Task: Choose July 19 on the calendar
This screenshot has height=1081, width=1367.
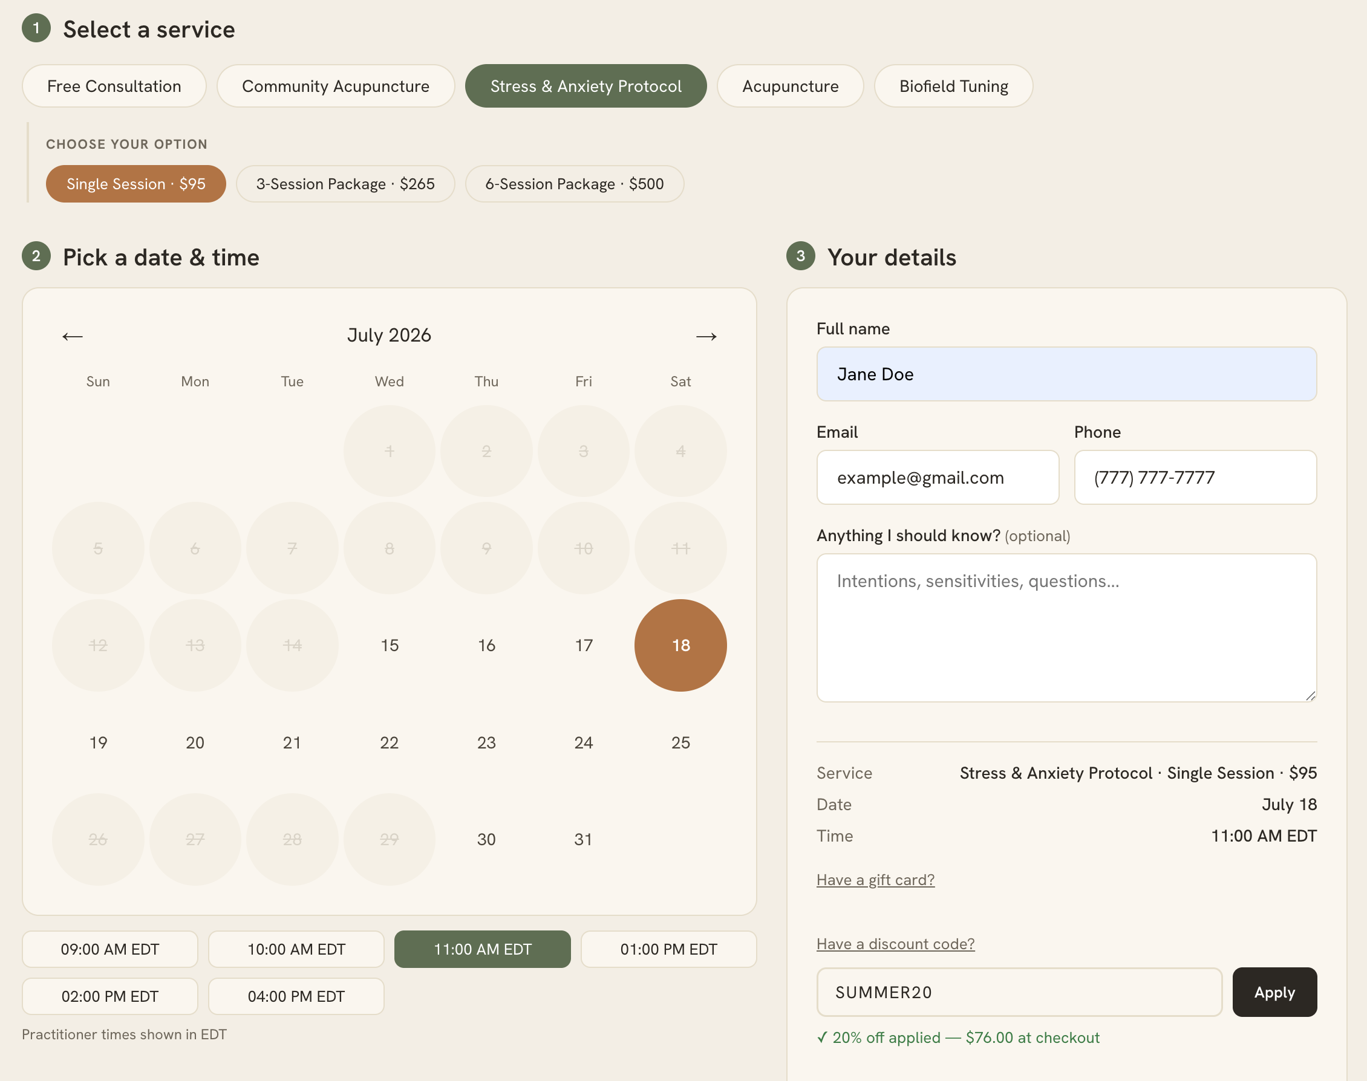Action: [x=98, y=742]
